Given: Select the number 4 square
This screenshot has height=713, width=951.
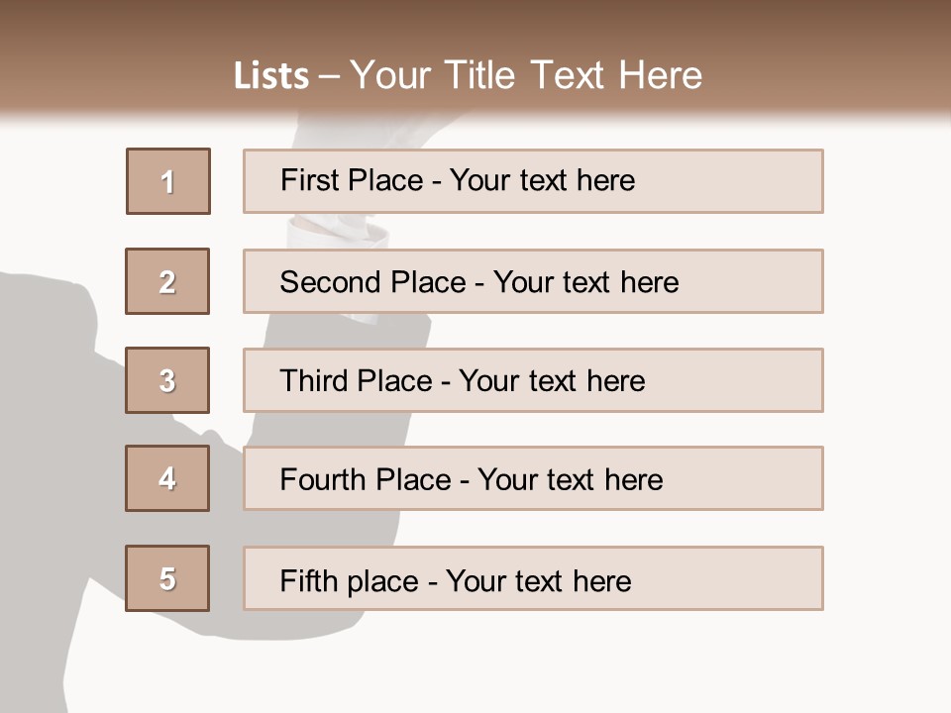Looking at the screenshot, I should 167,478.
